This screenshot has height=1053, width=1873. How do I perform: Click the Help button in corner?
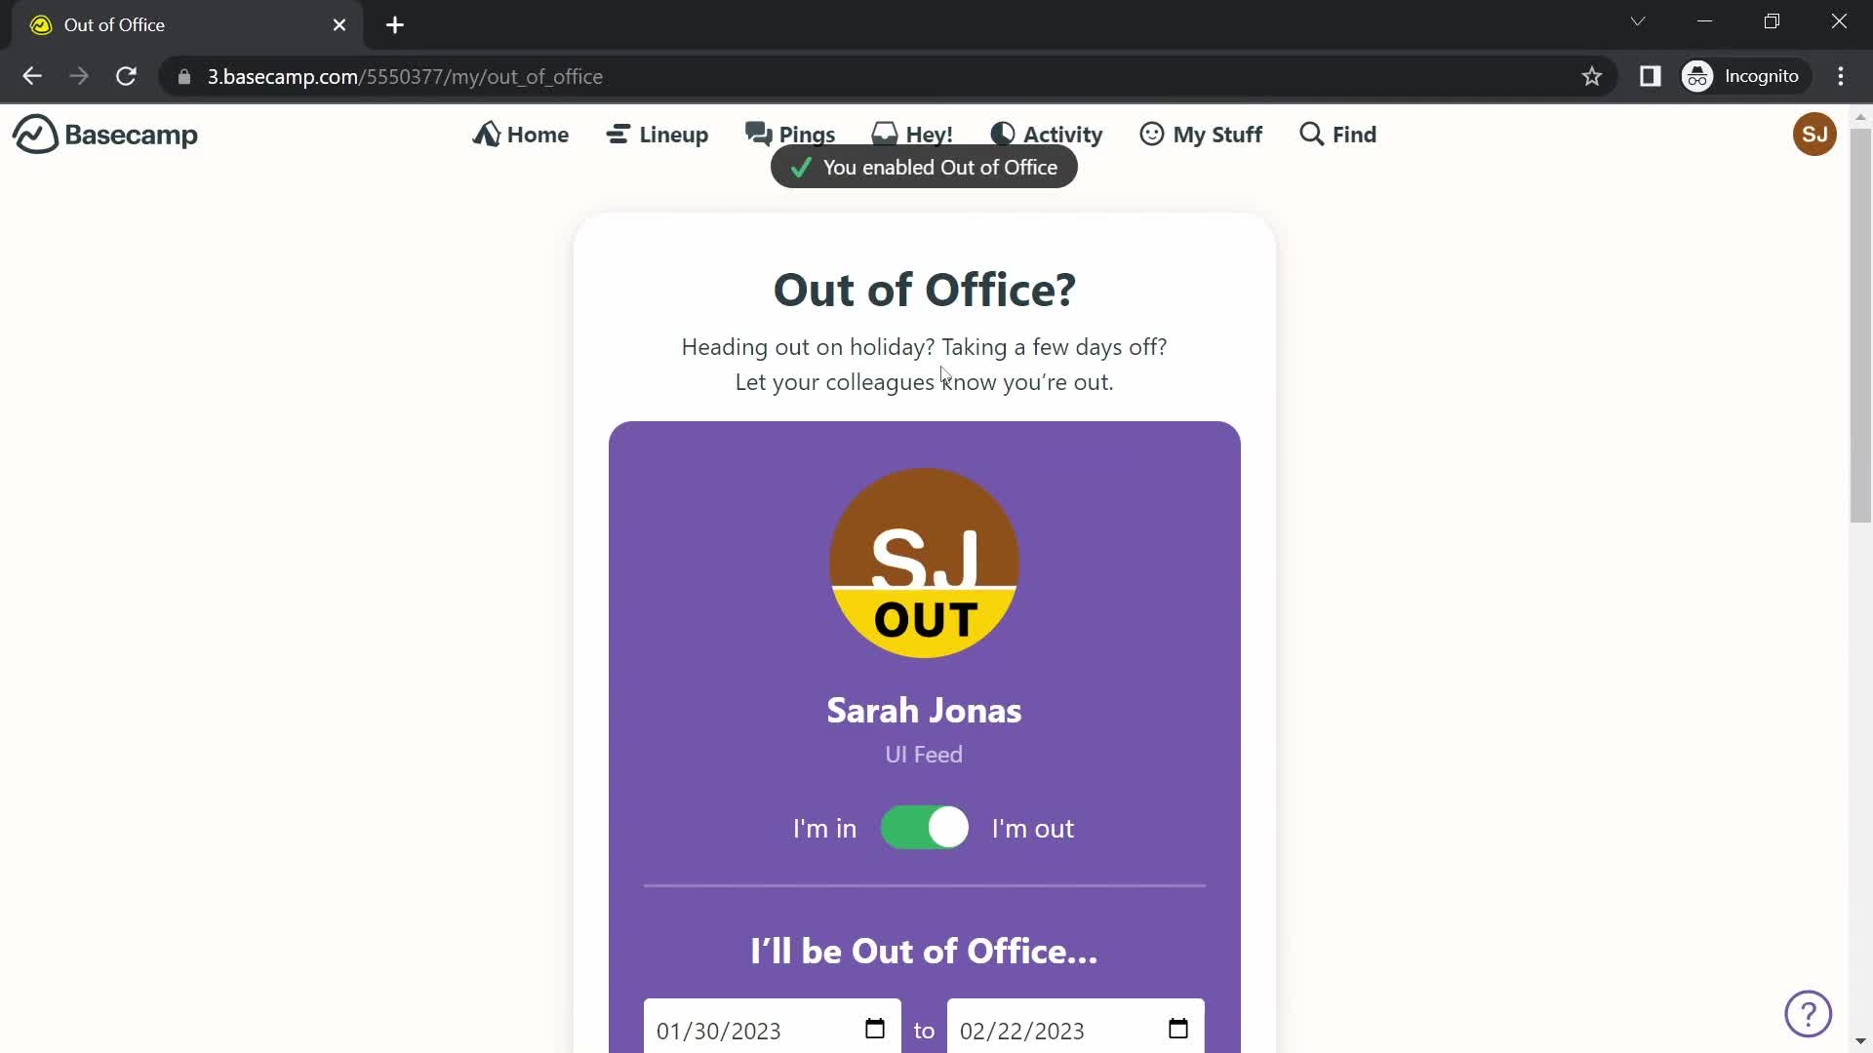click(x=1809, y=1014)
